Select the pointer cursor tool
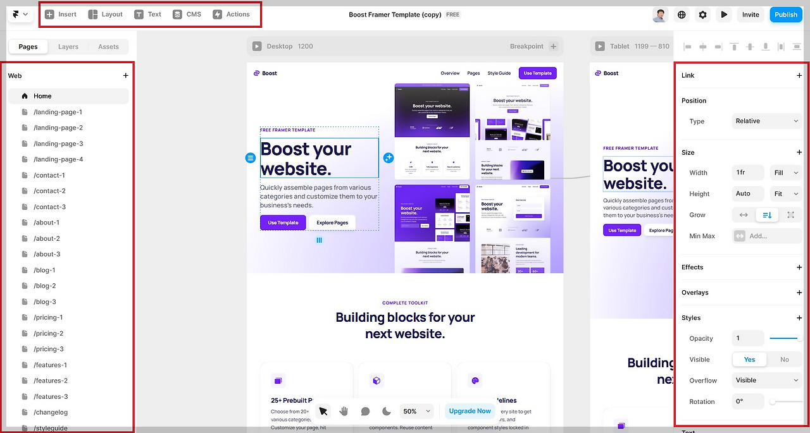The width and height of the screenshot is (810, 433). 323,411
